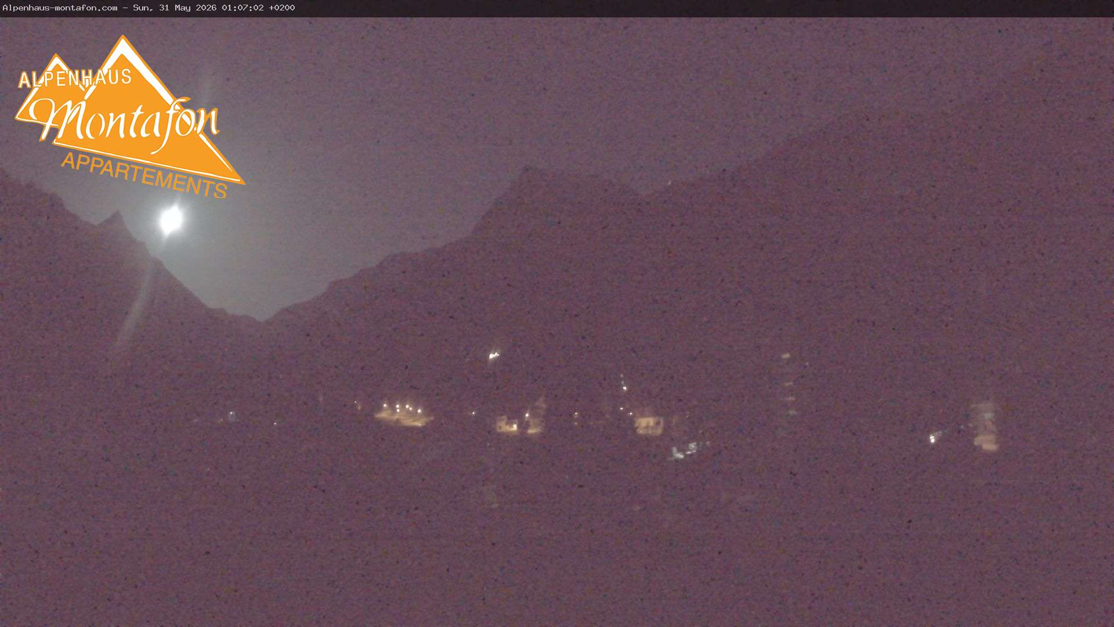
Task: Click the small white light near right building
Action: coord(932,438)
